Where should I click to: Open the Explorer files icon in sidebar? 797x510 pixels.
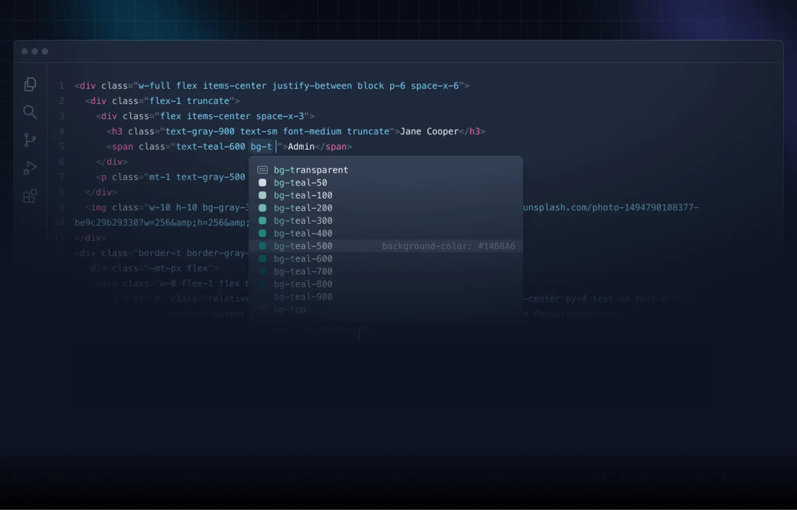[30, 84]
